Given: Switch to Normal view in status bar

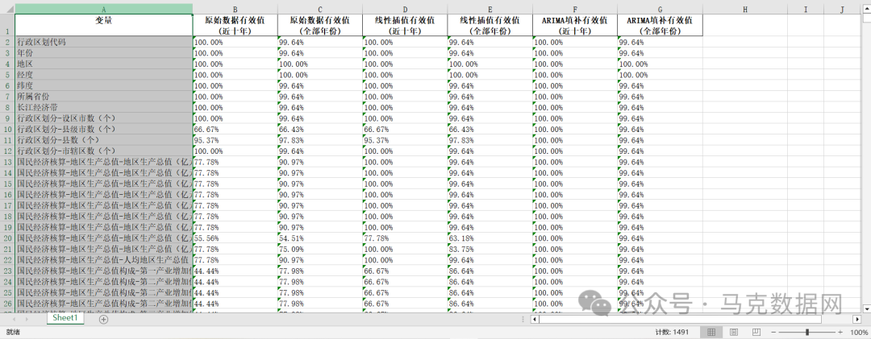Looking at the screenshot, I should tap(711, 333).
